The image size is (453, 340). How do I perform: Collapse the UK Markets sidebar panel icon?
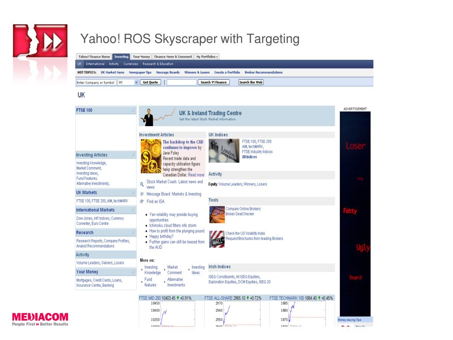click(x=134, y=192)
